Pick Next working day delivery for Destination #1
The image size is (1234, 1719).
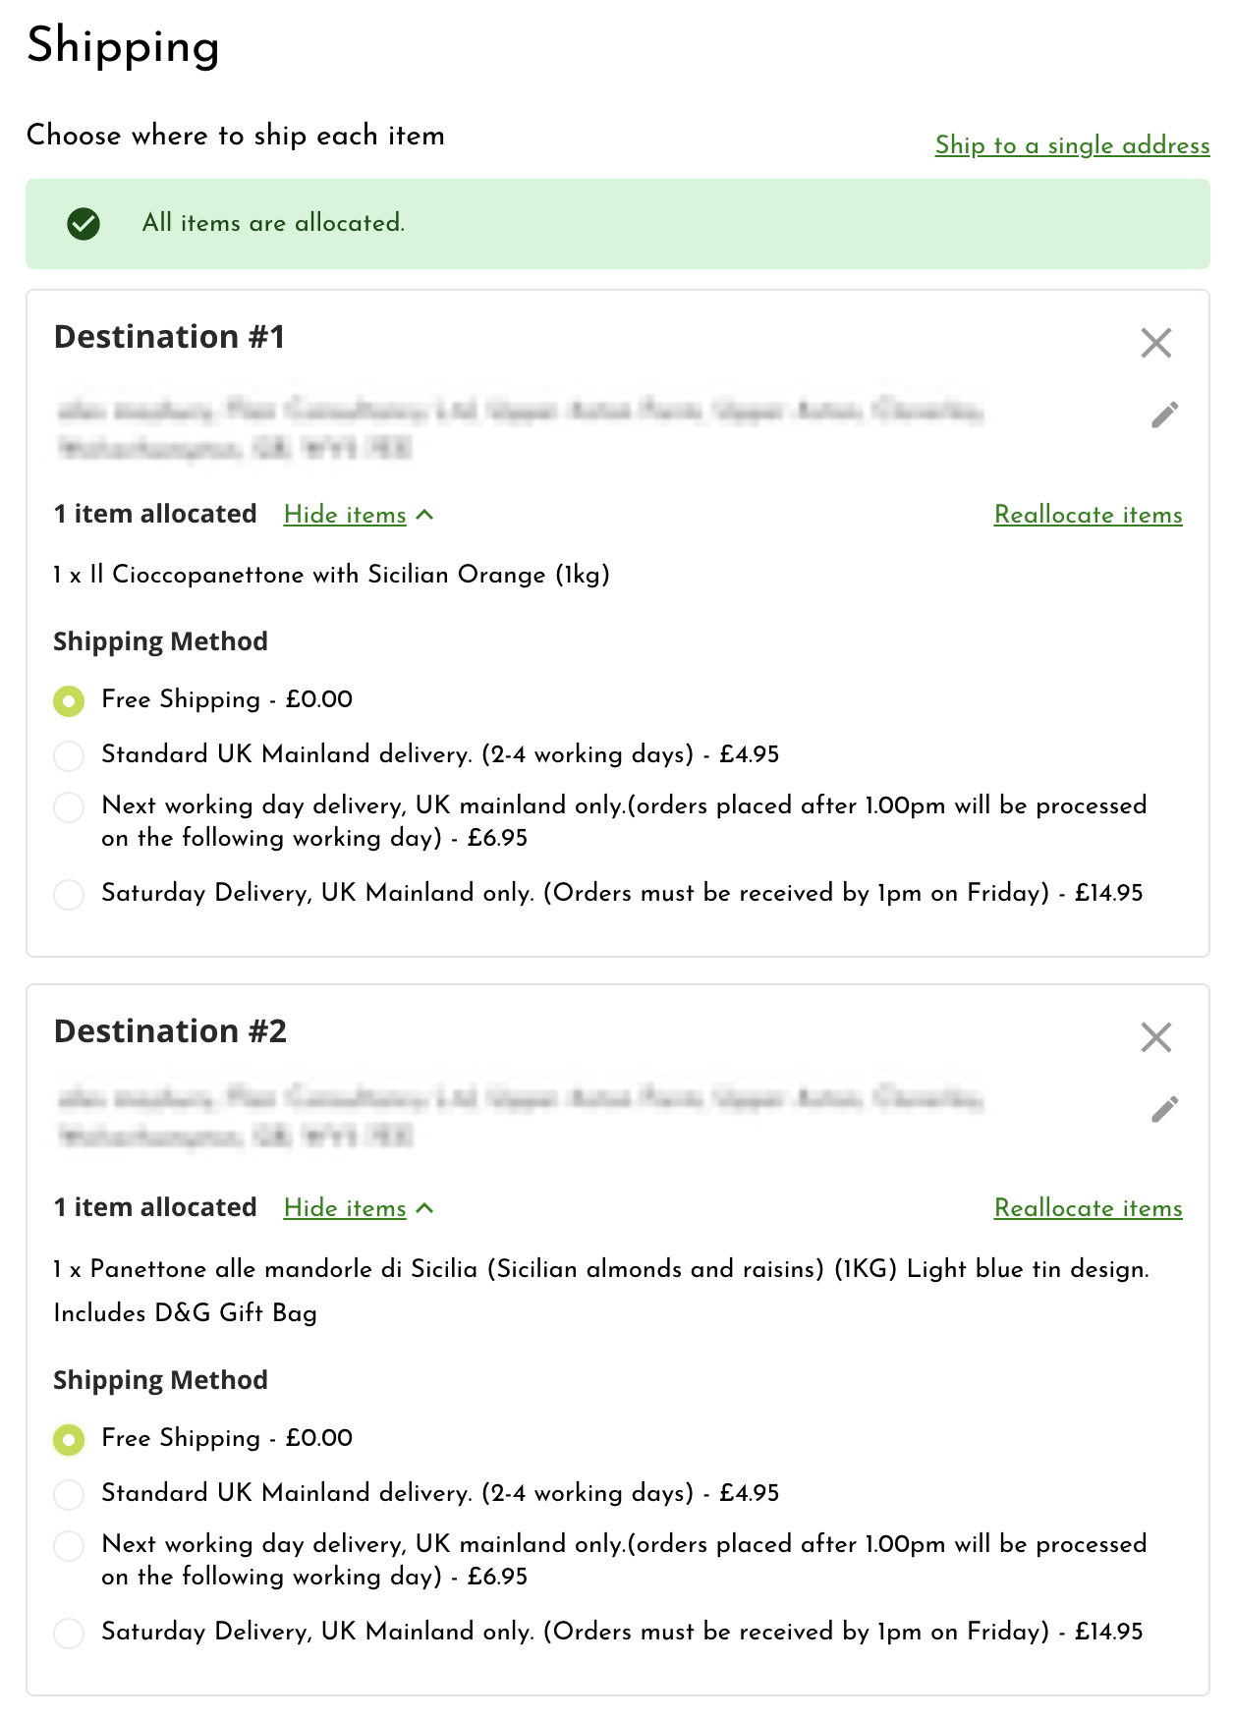69,807
